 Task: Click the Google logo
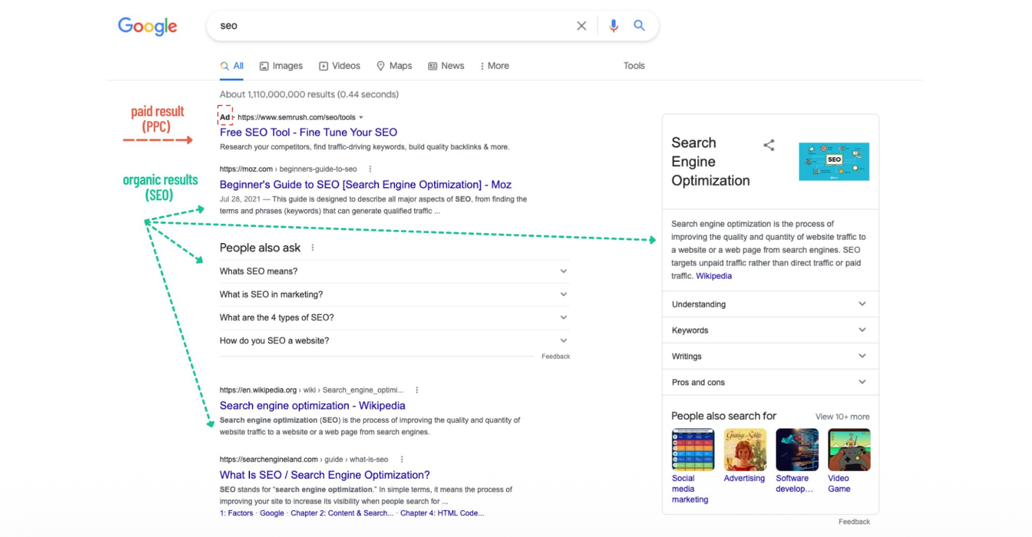tap(148, 26)
